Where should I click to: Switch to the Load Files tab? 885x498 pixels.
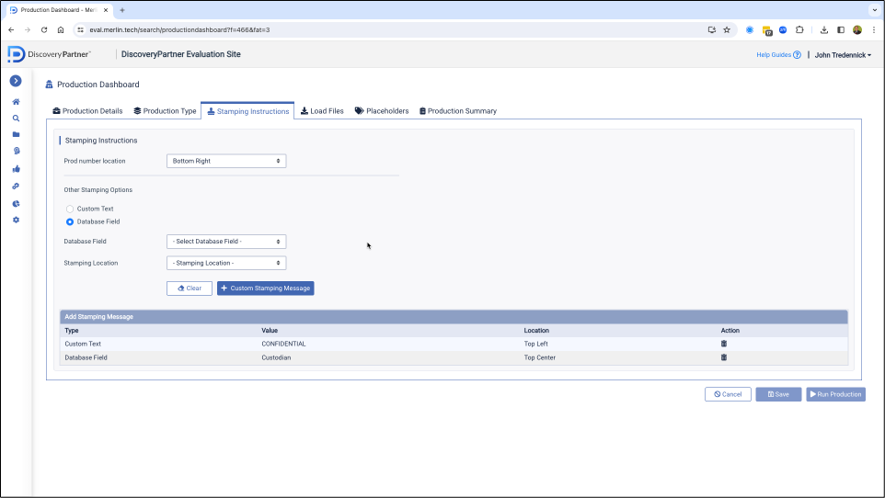pos(322,111)
